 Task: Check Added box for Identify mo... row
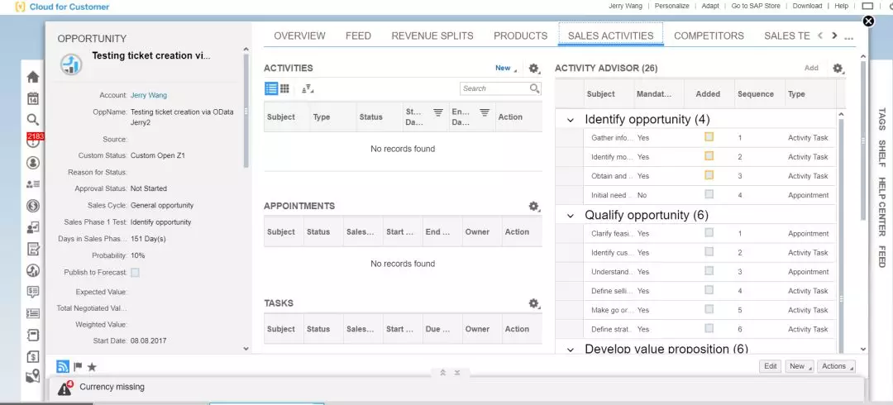[709, 156]
